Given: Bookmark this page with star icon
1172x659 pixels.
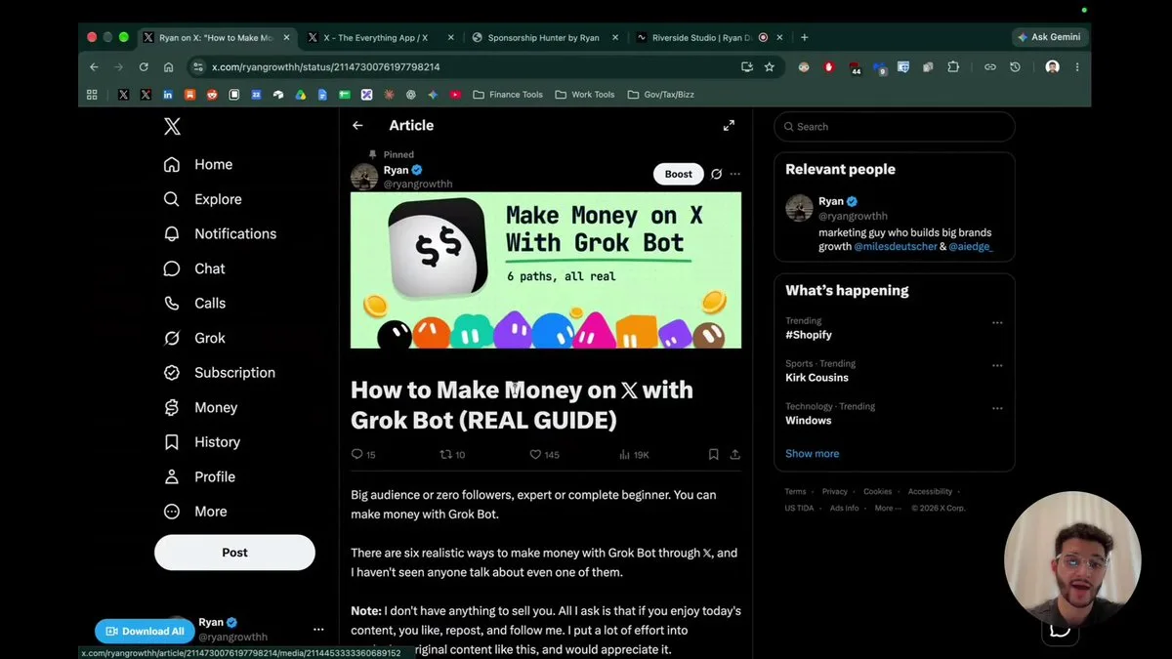Looking at the screenshot, I should [769, 67].
